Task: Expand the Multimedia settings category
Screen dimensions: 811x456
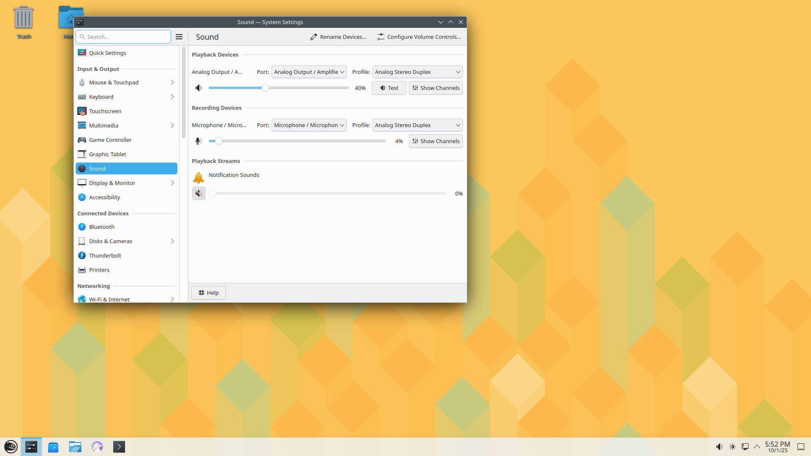Action: 126,125
